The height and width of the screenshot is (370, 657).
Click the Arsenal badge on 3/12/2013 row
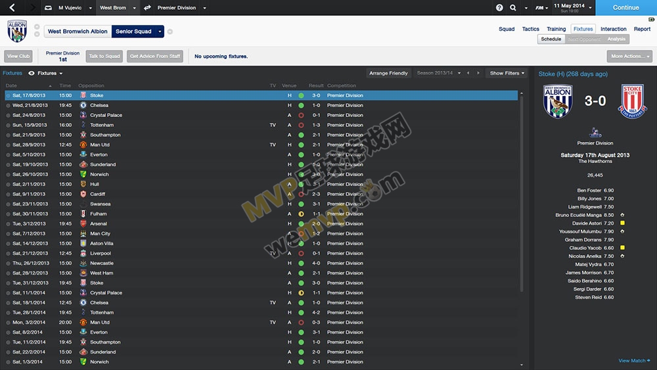[x=83, y=223]
